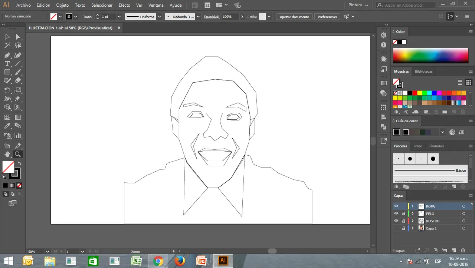Select the Line Segment tool

18,64
